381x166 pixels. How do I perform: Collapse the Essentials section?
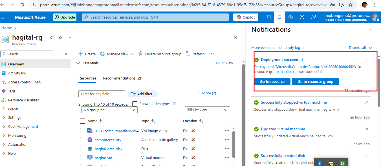pos(78,63)
